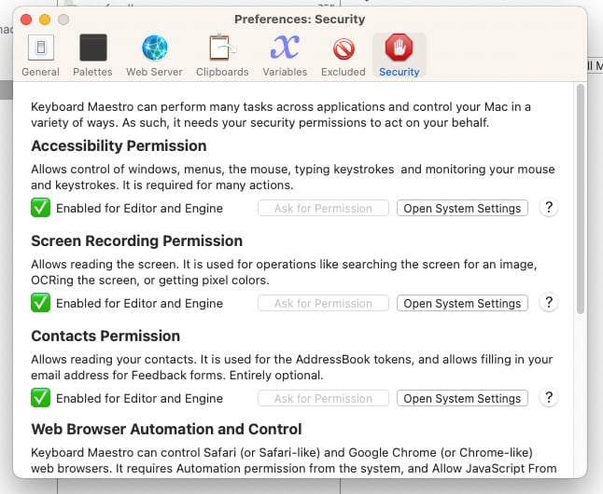Screen dimensions: 603x494
Task: Switch to the Palettes tab label
Action: 92,72
